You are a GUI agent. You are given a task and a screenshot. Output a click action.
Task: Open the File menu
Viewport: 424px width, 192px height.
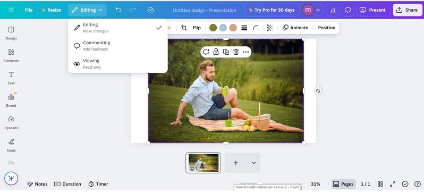tap(29, 10)
